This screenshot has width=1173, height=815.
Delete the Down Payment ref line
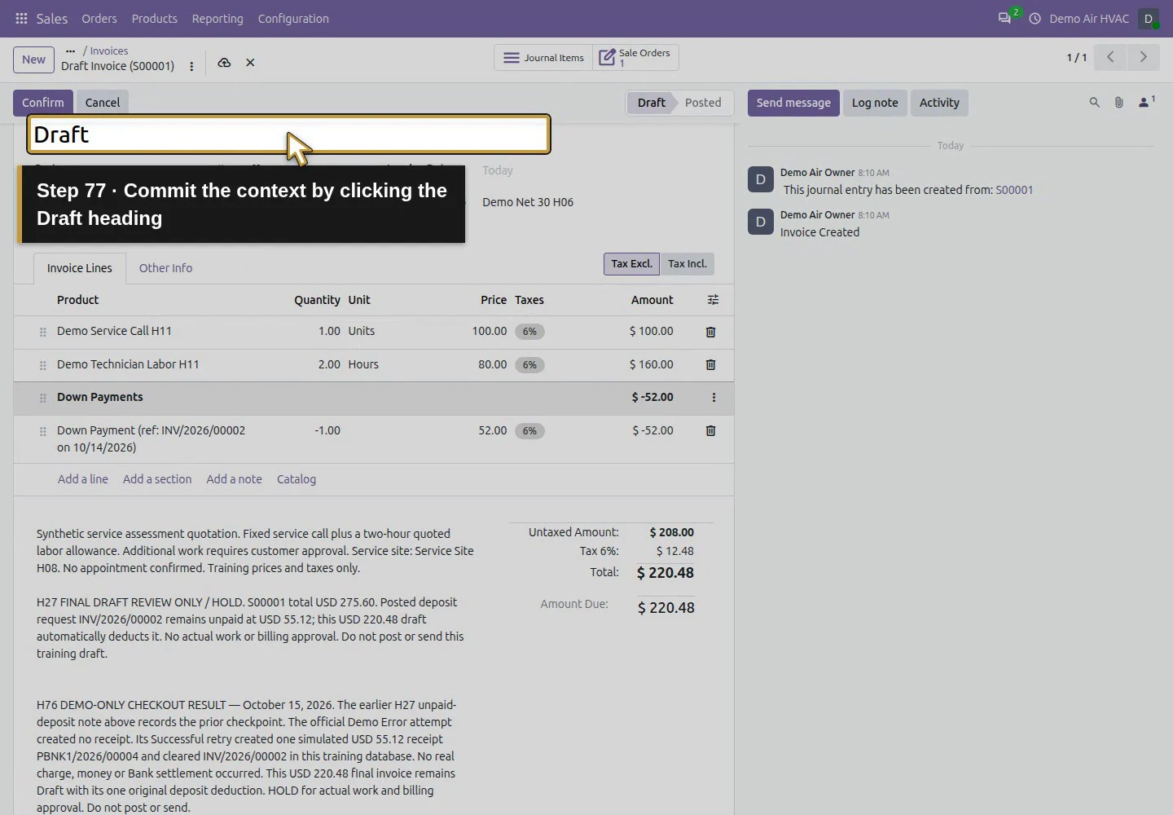tap(710, 430)
